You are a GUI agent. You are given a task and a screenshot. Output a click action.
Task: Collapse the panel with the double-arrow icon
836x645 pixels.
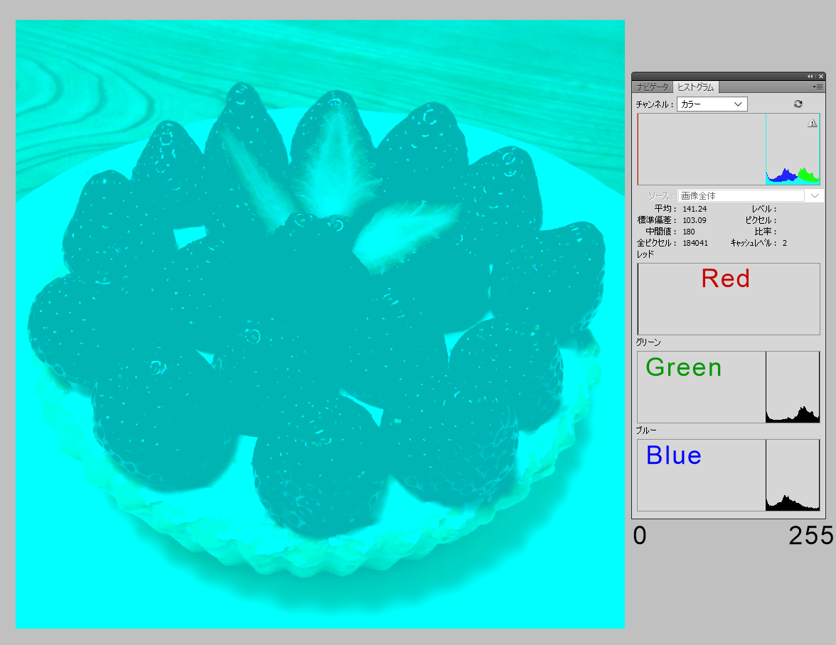(x=810, y=77)
